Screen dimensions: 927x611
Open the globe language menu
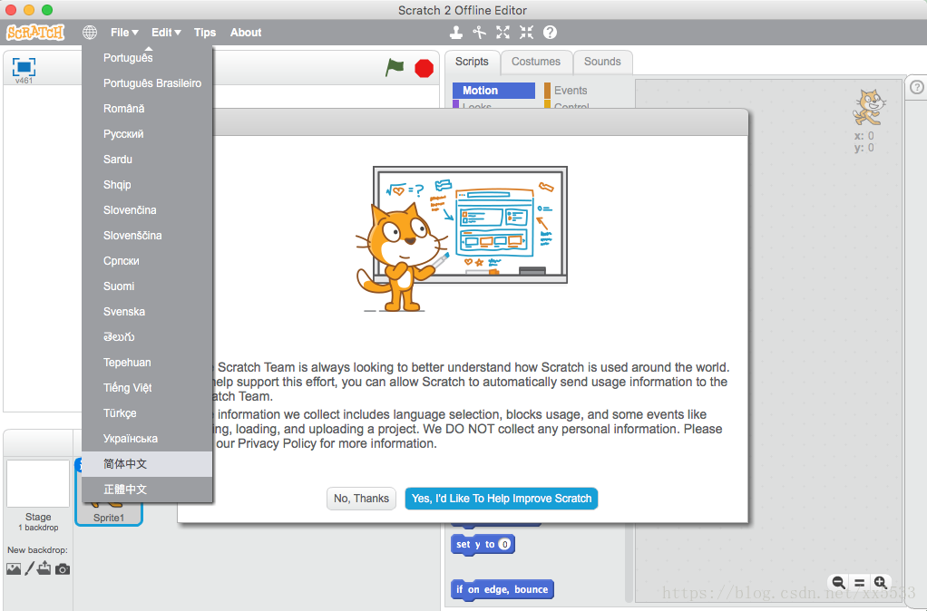tap(90, 33)
